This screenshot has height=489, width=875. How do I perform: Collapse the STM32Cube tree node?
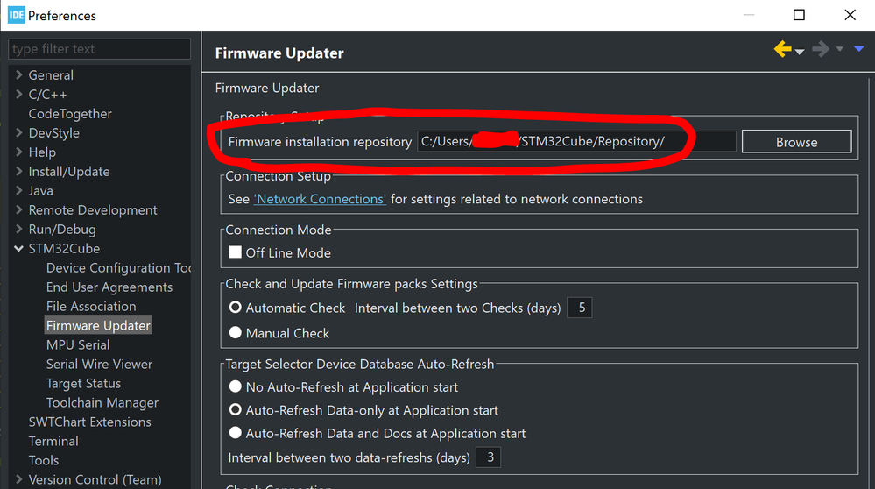point(18,249)
